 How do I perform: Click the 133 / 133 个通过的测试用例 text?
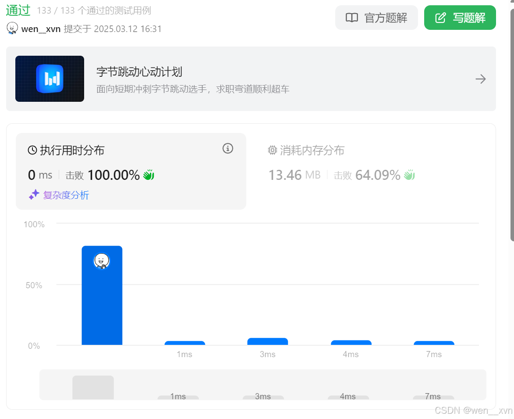coord(94,11)
